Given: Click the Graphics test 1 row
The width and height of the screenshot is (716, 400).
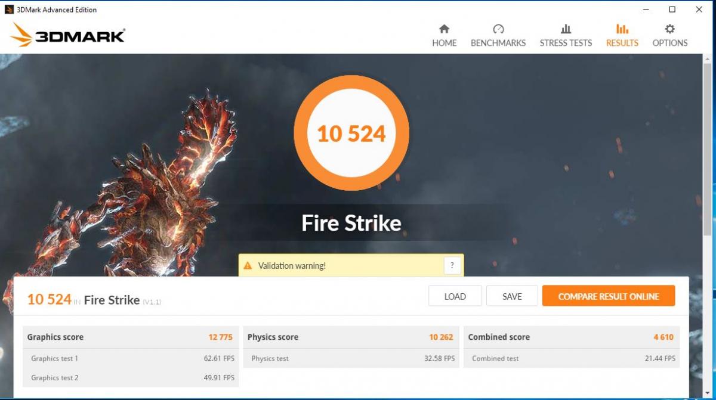Looking at the screenshot, I should (x=131, y=358).
